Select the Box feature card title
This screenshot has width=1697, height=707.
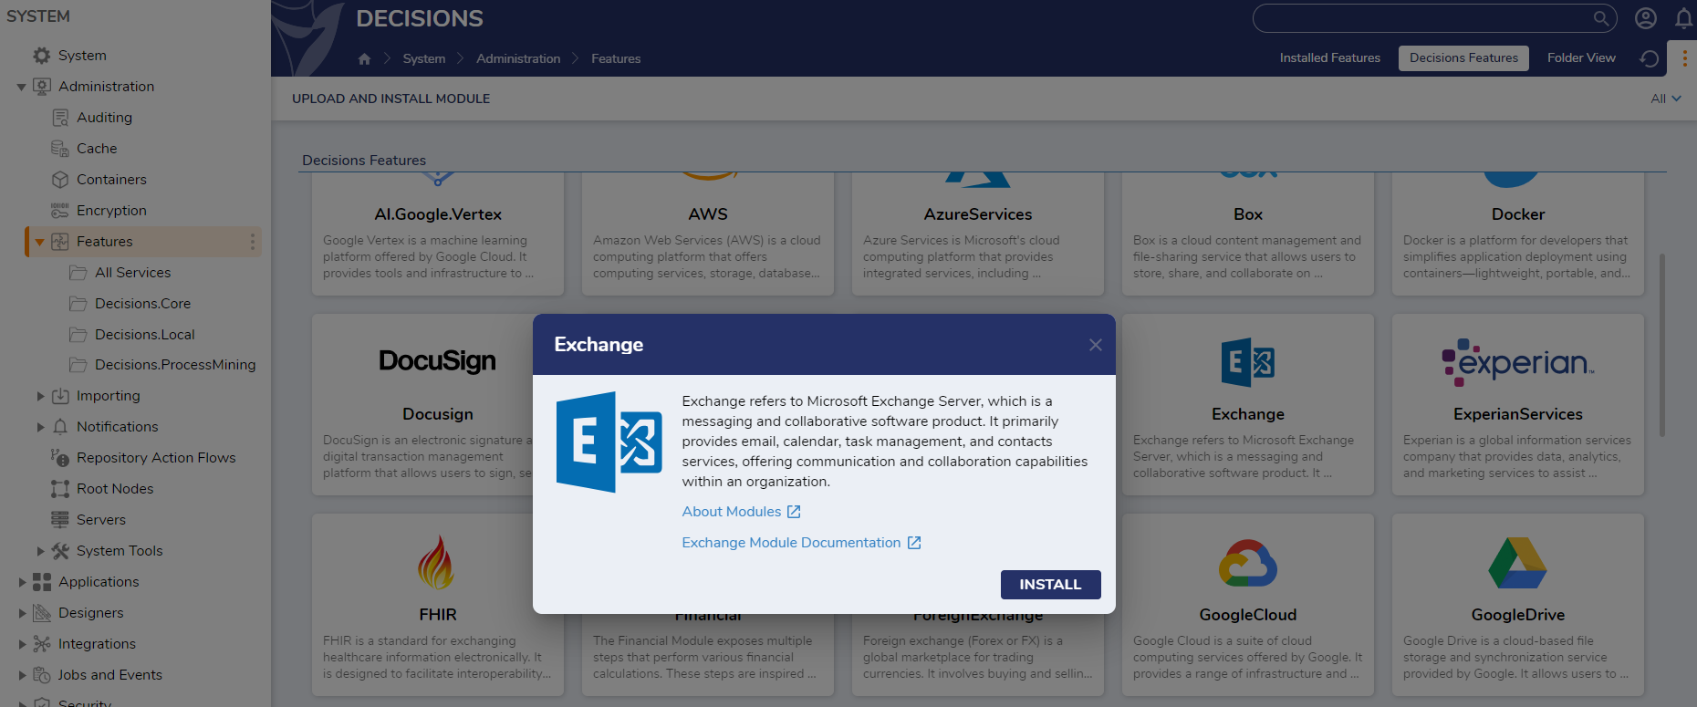pos(1248,214)
